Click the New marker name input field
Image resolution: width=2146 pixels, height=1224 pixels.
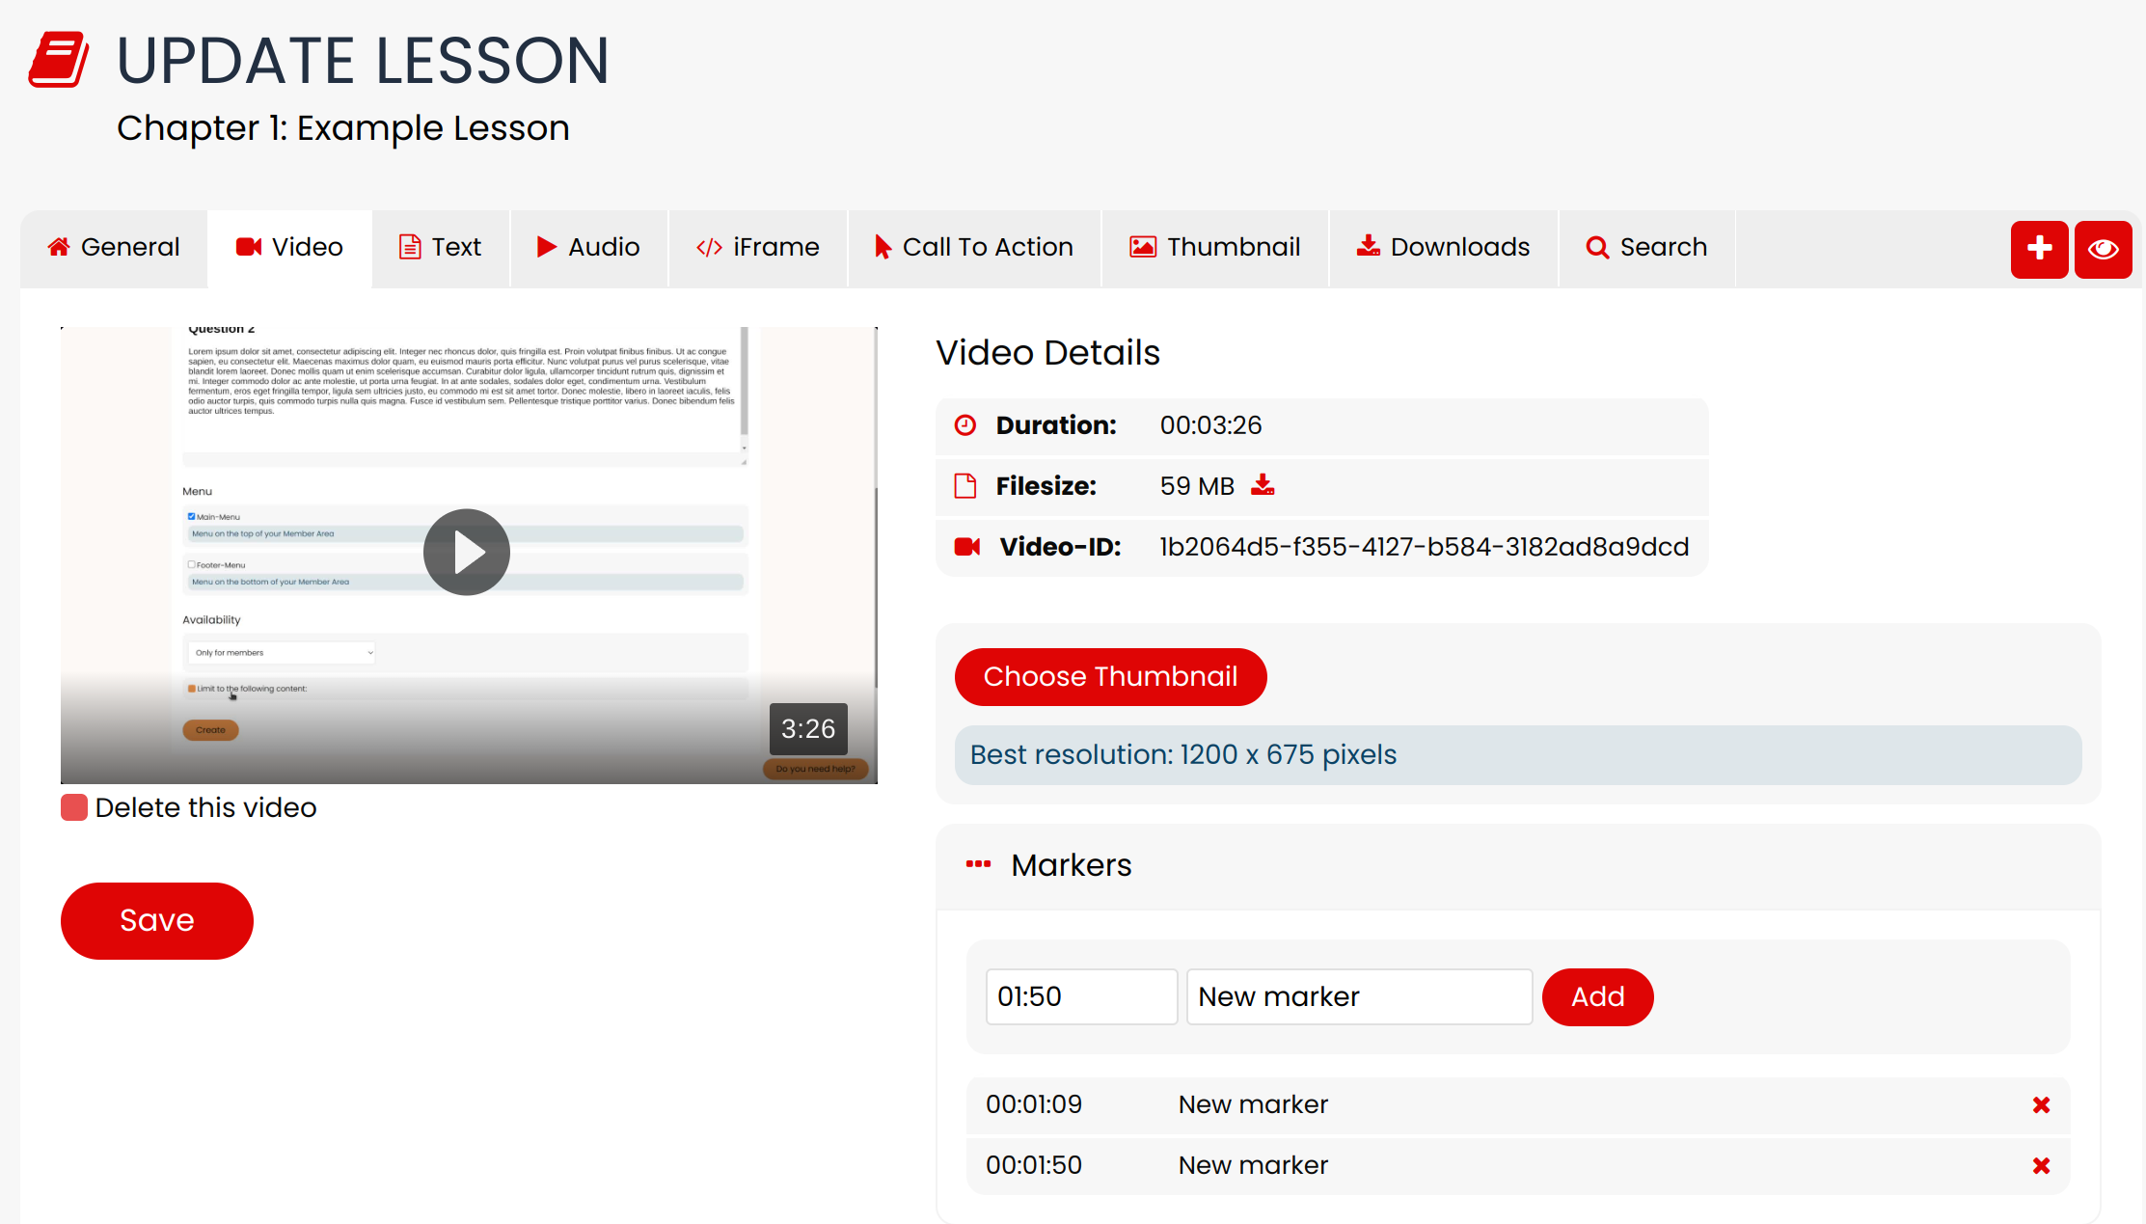point(1359,996)
